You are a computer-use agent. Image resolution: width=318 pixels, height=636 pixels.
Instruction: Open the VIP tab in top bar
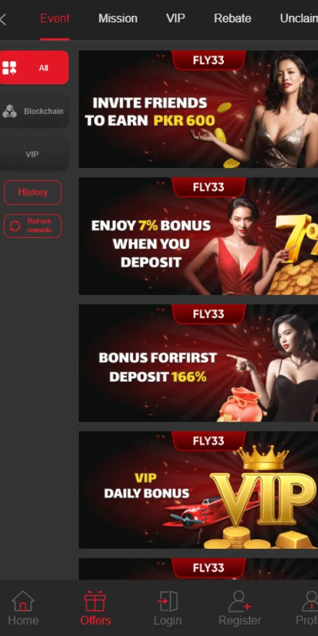176,18
